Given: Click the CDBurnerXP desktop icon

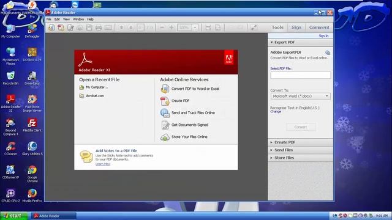Looking at the screenshot, I should pyautogui.click(x=10, y=172).
